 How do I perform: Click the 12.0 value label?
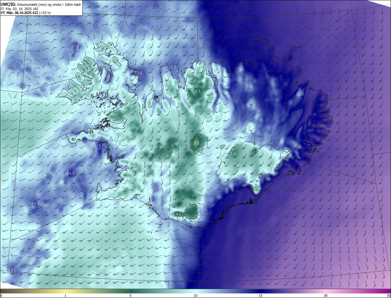300,94
